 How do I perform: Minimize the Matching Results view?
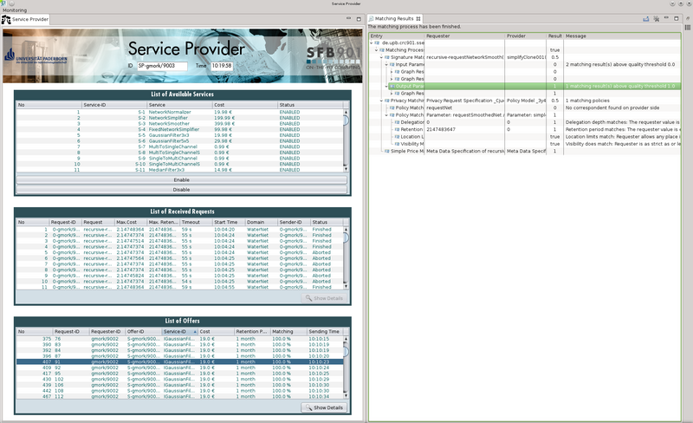tap(666, 18)
